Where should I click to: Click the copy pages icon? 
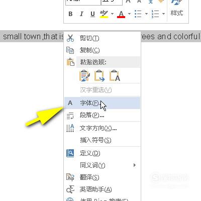[x=70, y=50]
